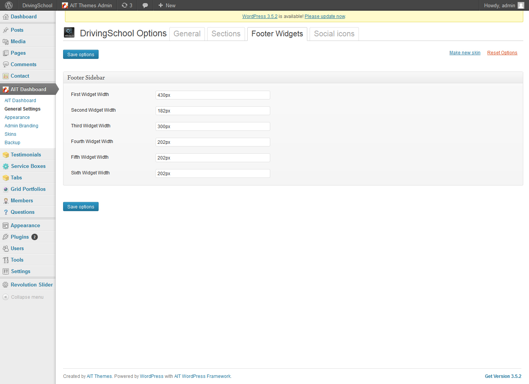Click the Pages icon in sidebar

click(6, 53)
